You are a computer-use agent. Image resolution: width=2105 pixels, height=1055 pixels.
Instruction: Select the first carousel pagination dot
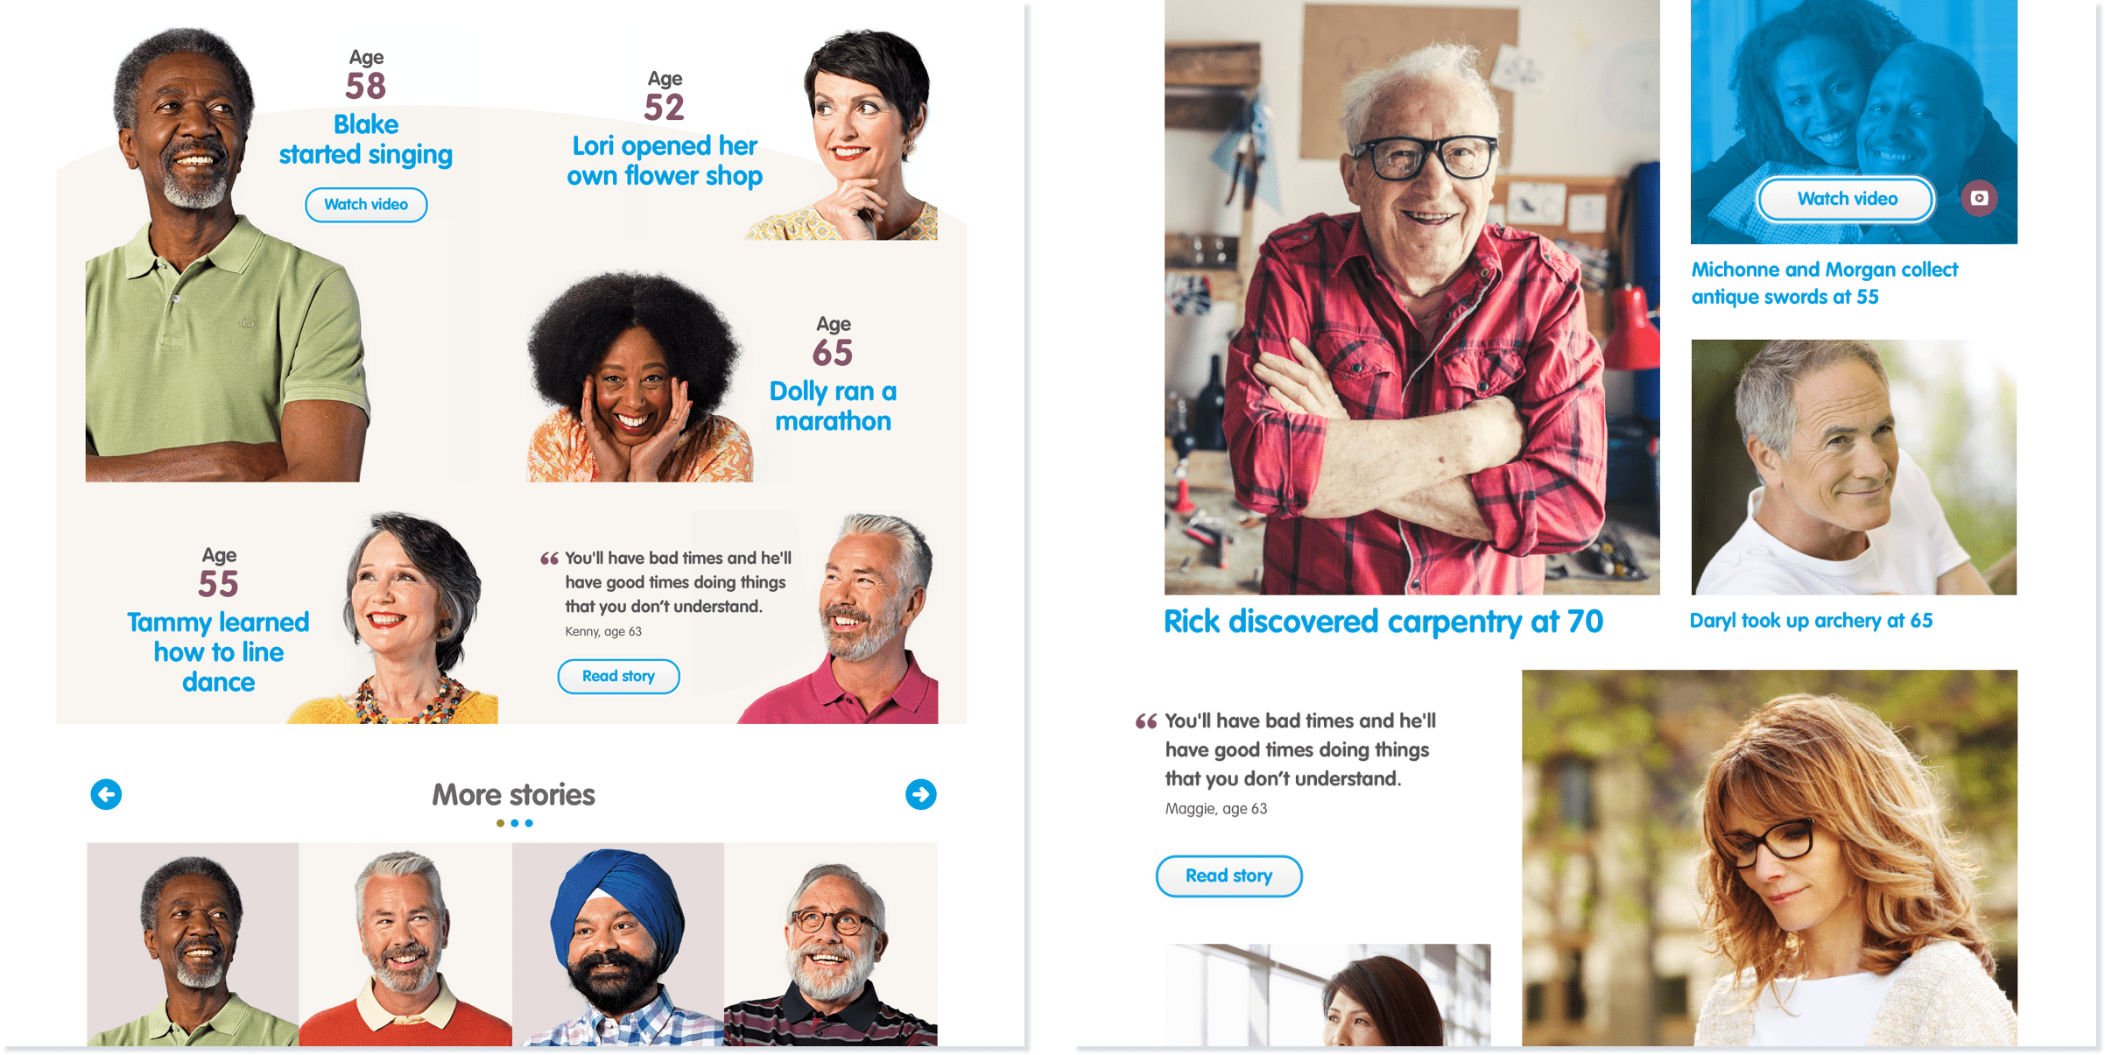500,823
